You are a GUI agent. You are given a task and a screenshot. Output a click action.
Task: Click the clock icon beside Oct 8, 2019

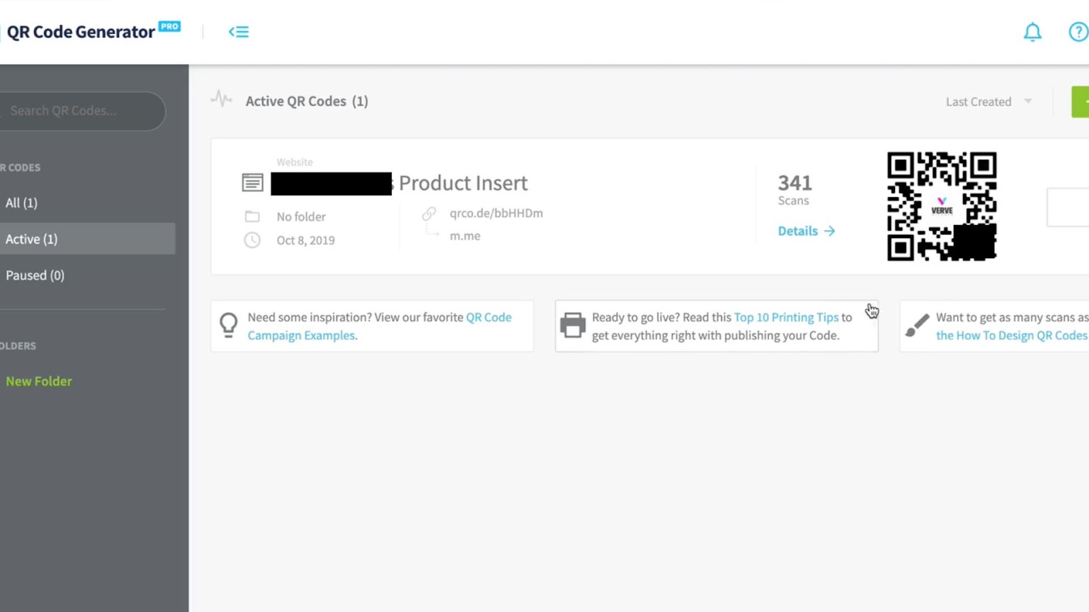(253, 240)
